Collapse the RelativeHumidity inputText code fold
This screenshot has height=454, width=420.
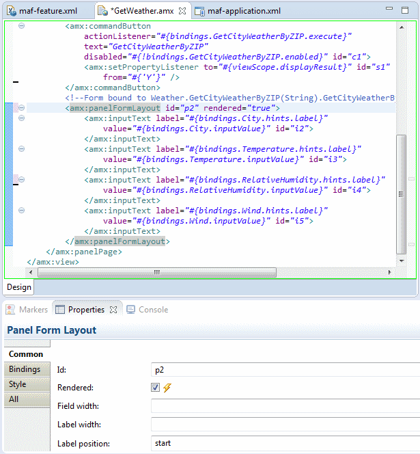(x=21, y=180)
